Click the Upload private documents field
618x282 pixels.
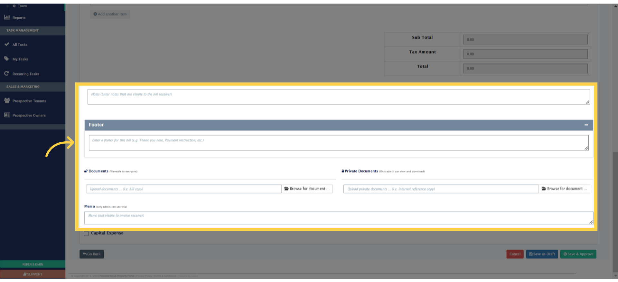[x=441, y=189]
